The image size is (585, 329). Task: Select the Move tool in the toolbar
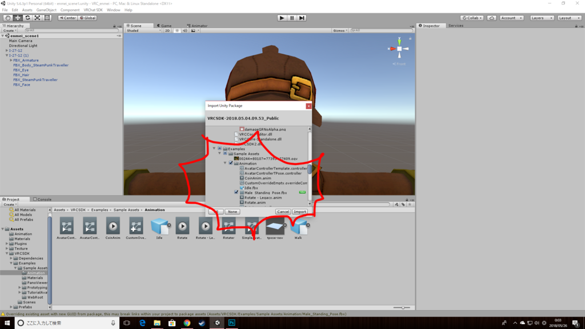click(x=18, y=18)
